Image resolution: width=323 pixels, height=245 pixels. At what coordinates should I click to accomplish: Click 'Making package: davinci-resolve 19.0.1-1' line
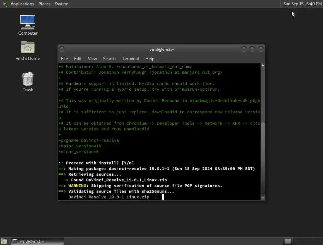[x=156, y=169]
